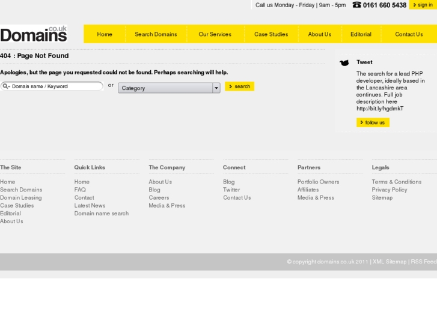
Task: Open the Privacy Policy link
Action: tap(389, 190)
